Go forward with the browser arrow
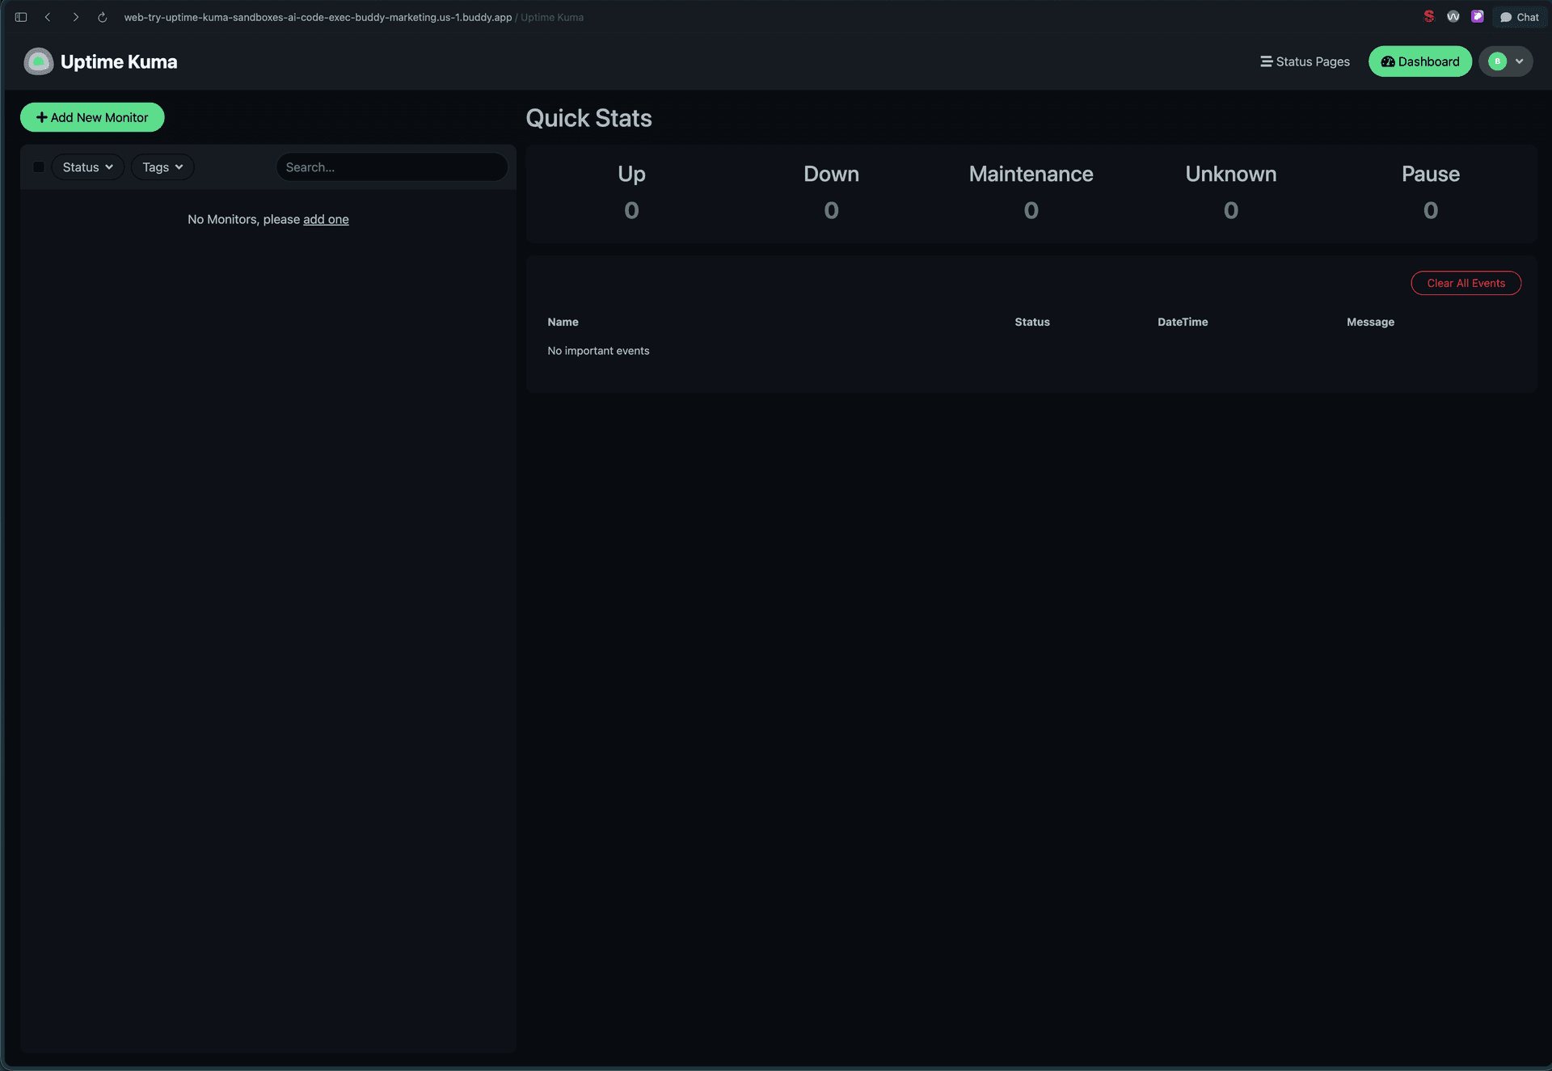This screenshot has width=1552, height=1071. coord(75,17)
